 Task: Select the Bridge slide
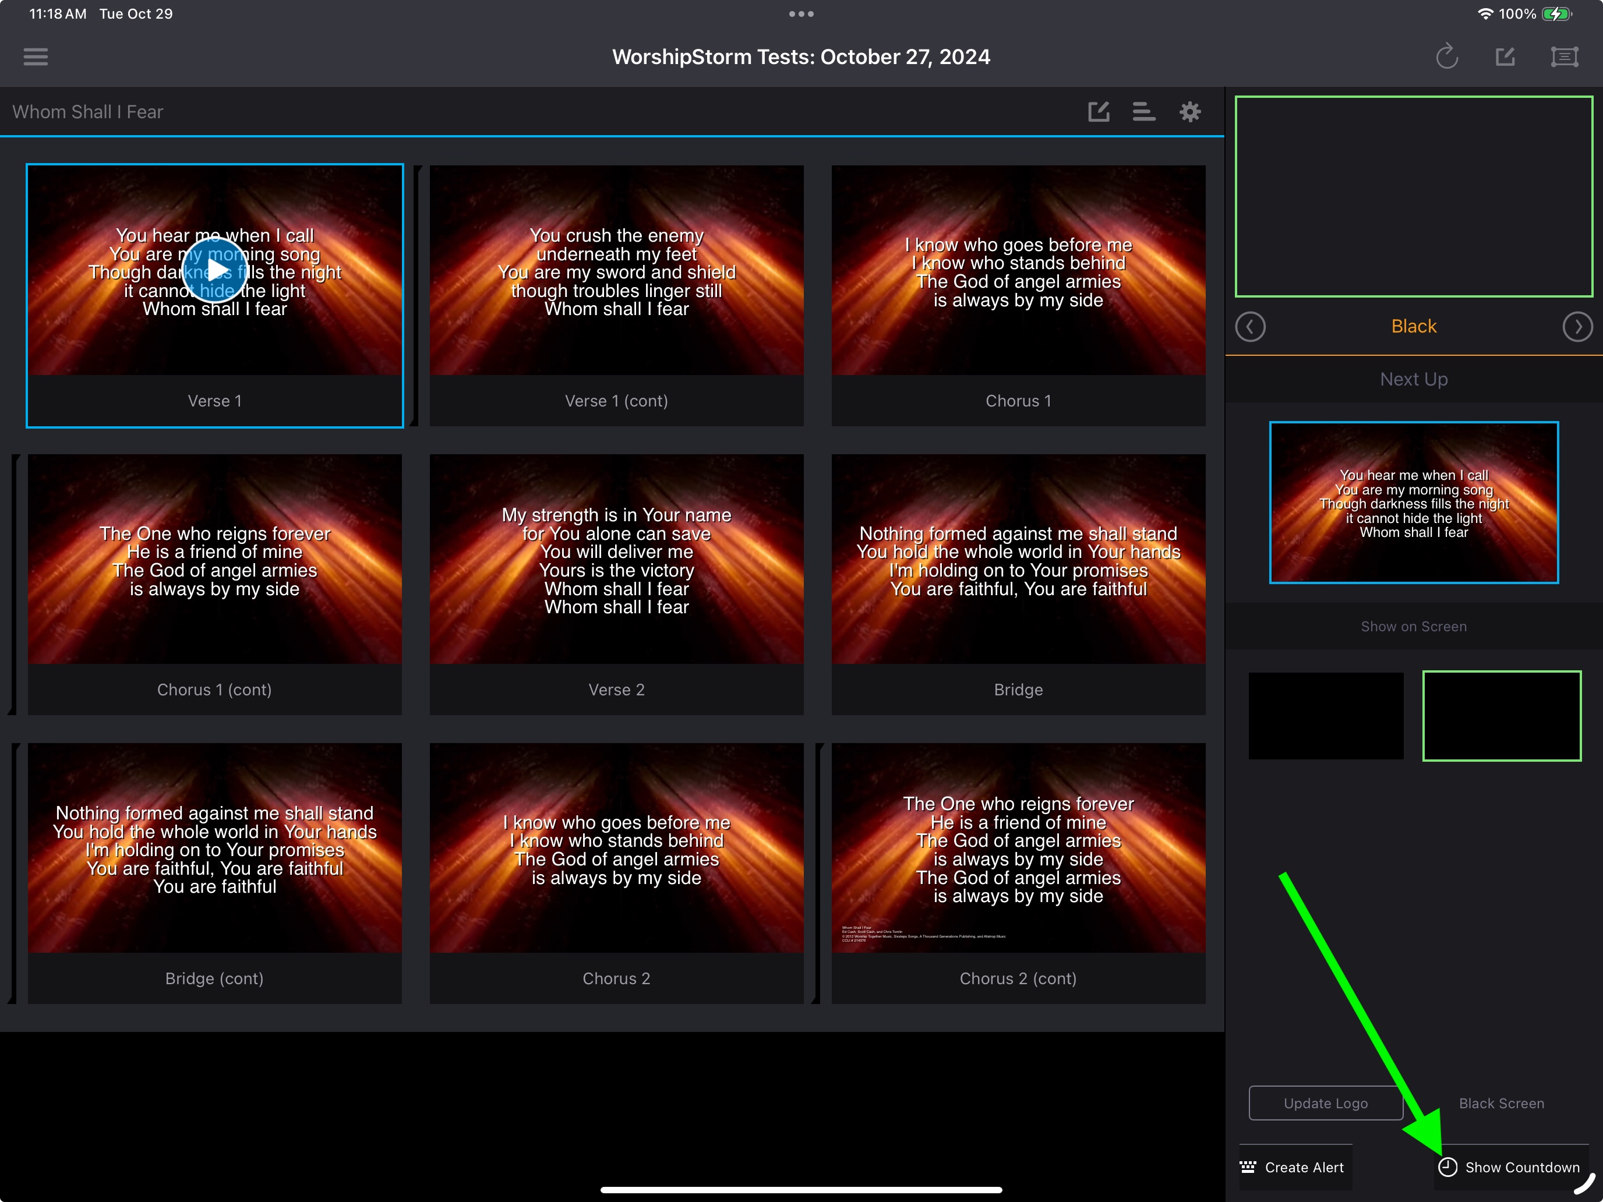tap(1018, 585)
